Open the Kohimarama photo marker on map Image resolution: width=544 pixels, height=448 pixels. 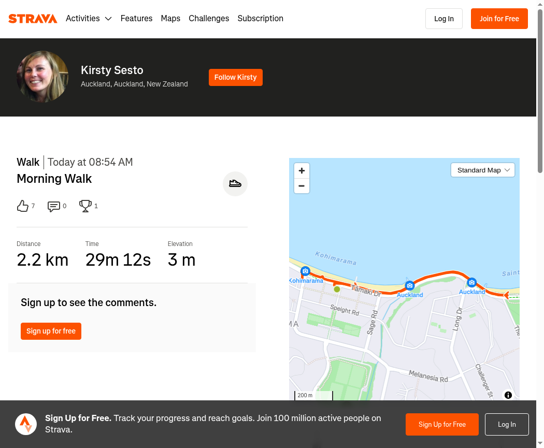pyautogui.click(x=305, y=271)
